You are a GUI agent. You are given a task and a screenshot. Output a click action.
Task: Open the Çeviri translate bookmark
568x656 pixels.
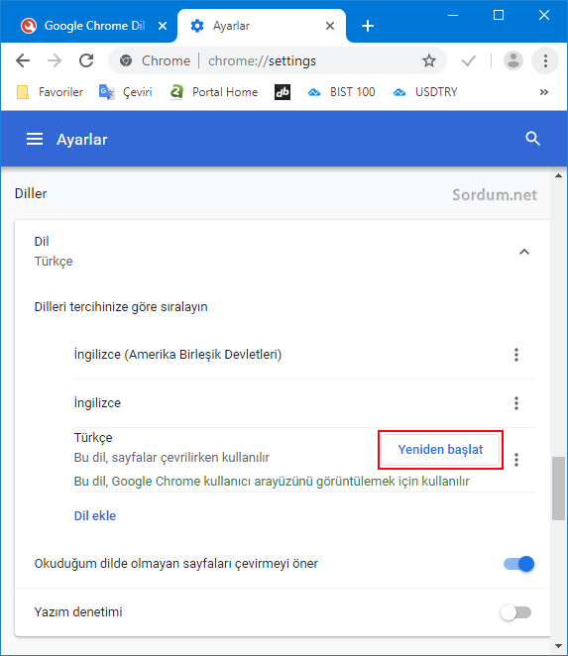[x=125, y=92]
